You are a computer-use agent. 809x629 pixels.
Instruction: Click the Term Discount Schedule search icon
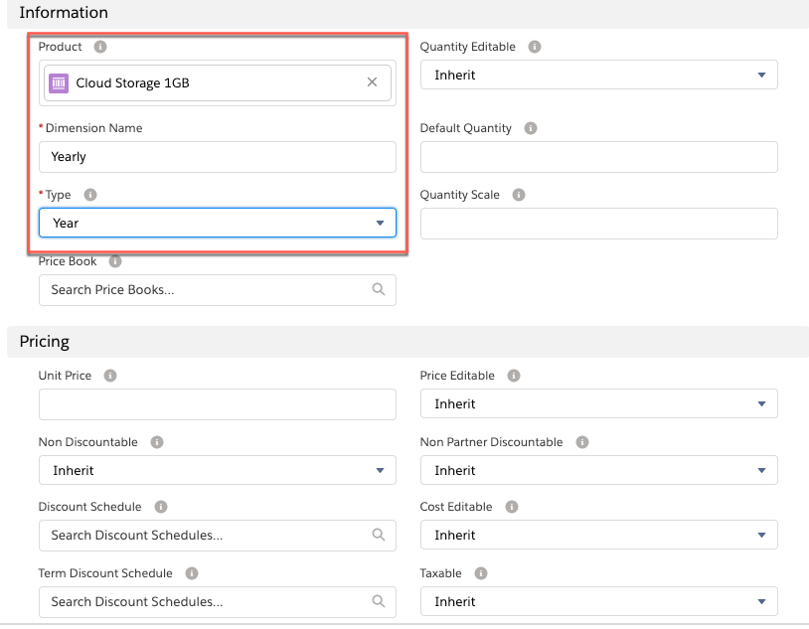pos(378,601)
